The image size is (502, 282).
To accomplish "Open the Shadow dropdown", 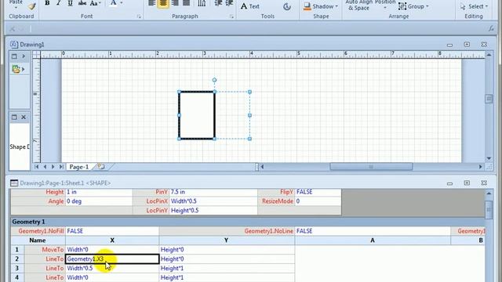I will pos(321,6).
